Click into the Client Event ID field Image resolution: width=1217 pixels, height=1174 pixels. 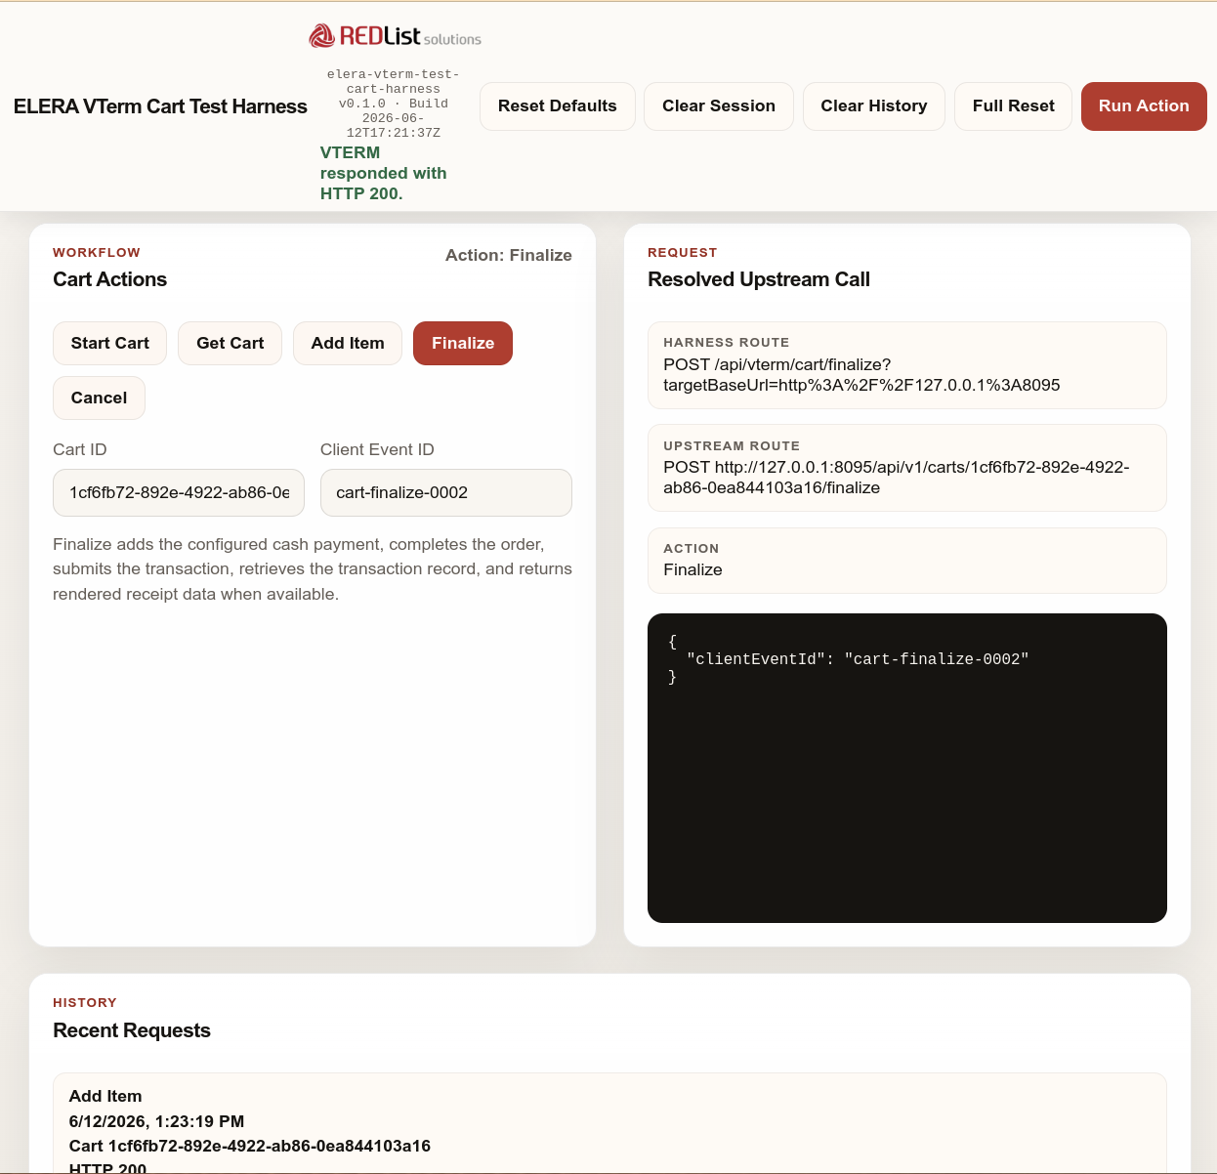(x=446, y=493)
